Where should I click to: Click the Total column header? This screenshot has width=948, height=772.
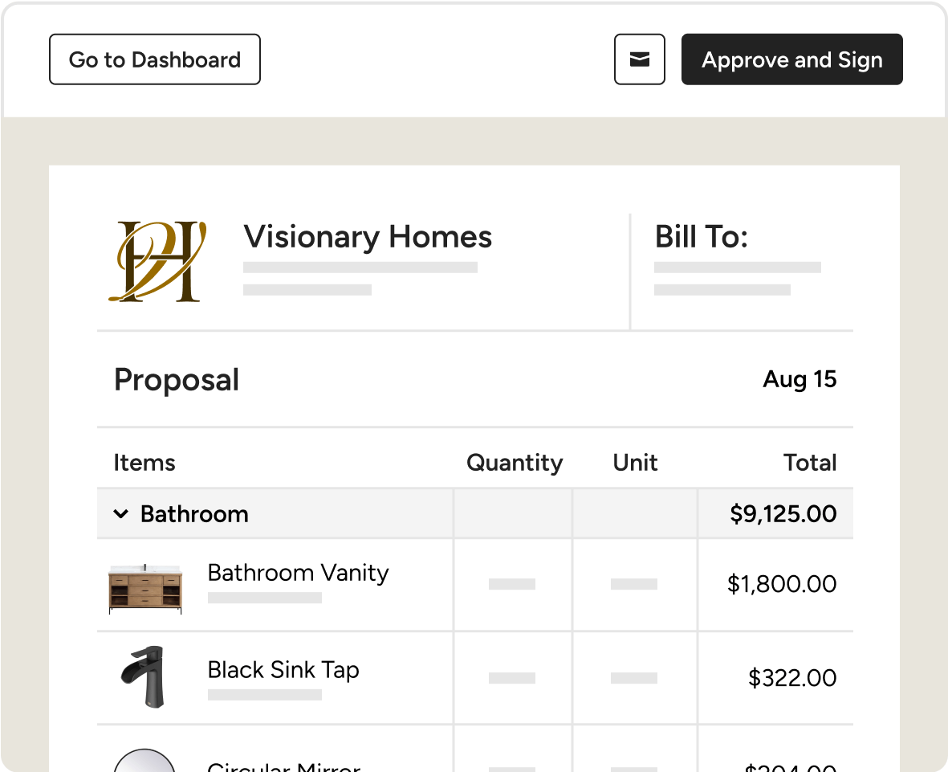coord(810,463)
